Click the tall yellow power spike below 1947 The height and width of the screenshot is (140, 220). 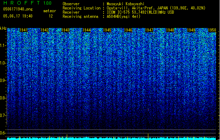click(x=148, y=137)
